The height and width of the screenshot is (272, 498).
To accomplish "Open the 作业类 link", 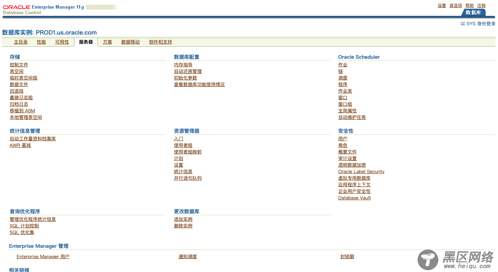I will (x=345, y=91).
